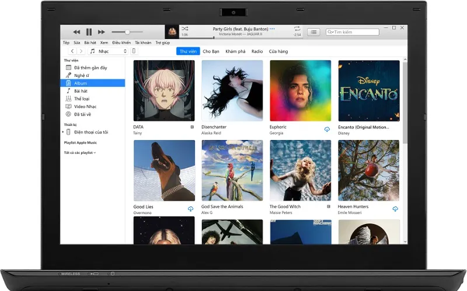Click artist name Emile Mosseri
The image size is (467, 291).
click(350, 212)
